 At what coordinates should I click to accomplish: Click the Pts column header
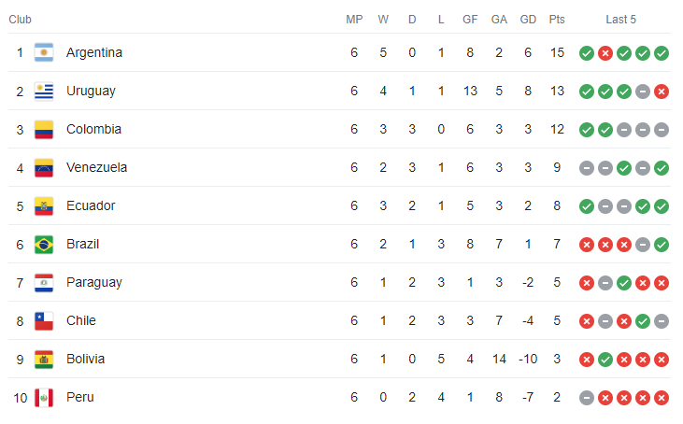[x=557, y=20]
